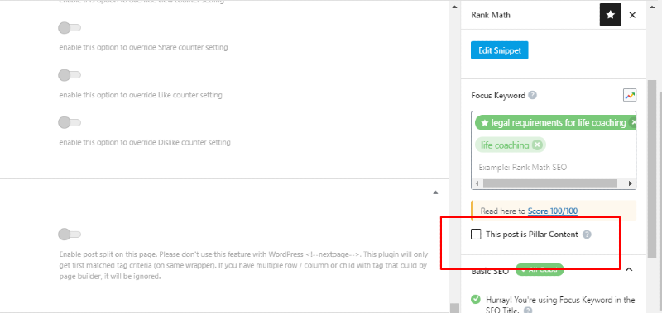Open help for Focus Keyword
The height and width of the screenshot is (313, 662).
pyautogui.click(x=533, y=95)
